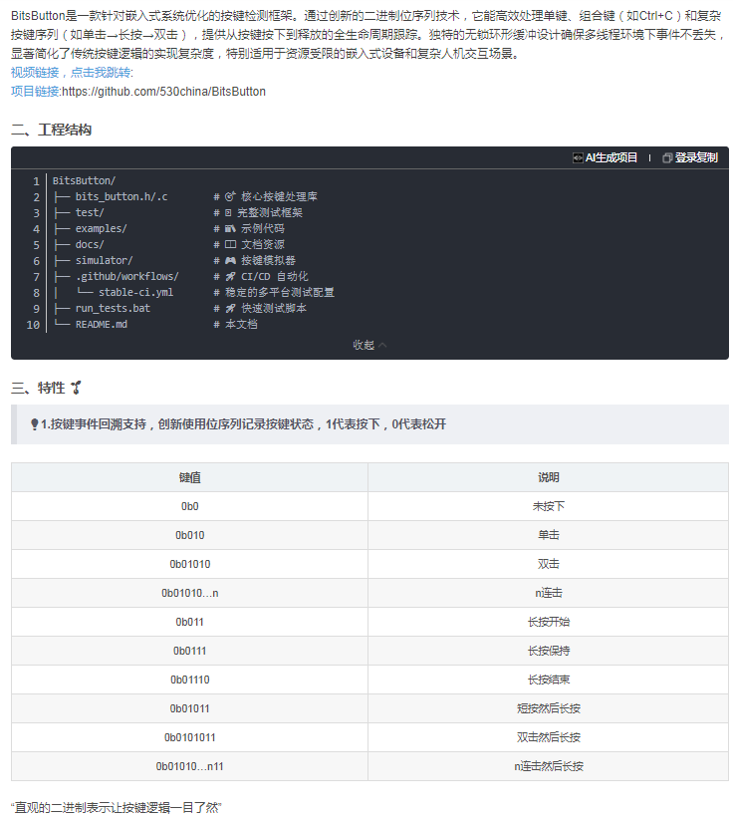The image size is (733, 819).
Task: Click the 0b010 table cell
Action: coord(189,535)
